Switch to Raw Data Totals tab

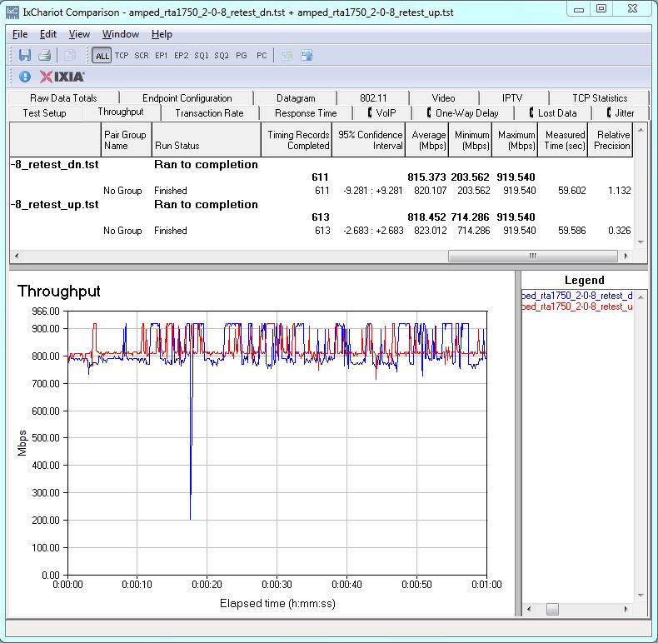point(64,97)
